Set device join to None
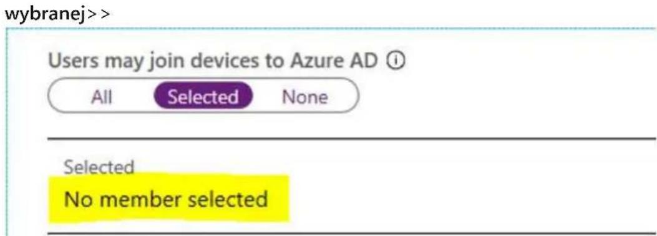 (x=305, y=97)
